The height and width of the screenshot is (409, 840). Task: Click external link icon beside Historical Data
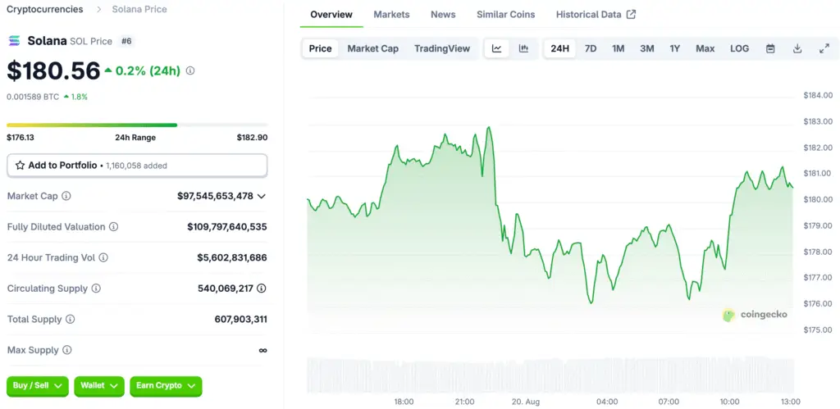coord(631,15)
